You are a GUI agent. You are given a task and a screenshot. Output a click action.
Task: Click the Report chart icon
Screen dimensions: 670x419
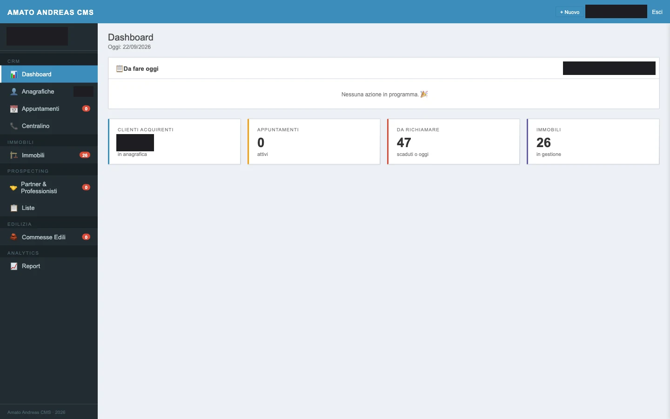(x=14, y=266)
